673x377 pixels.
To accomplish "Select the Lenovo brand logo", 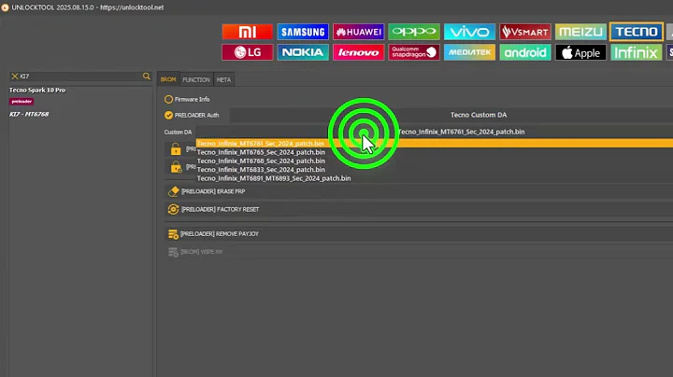I will pyautogui.click(x=358, y=52).
